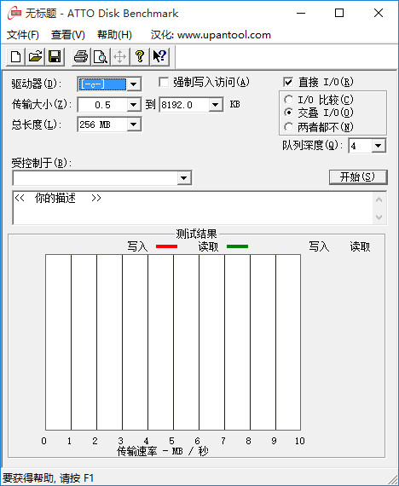
Task: Open the 查看(V) menu
Action: pyautogui.click(x=68, y=35)
